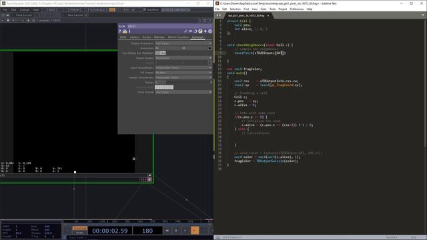Click the language square icon in parameter header
The height and width of the screenshot is (240, 427).
[200, 31]
